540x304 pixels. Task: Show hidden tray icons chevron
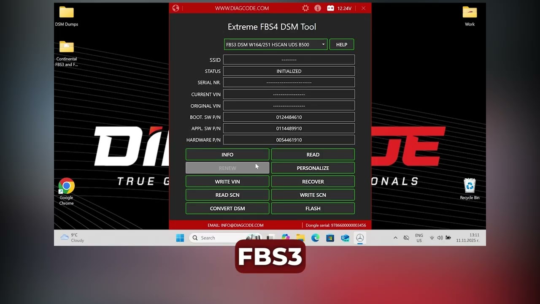[x=395, y=238]
